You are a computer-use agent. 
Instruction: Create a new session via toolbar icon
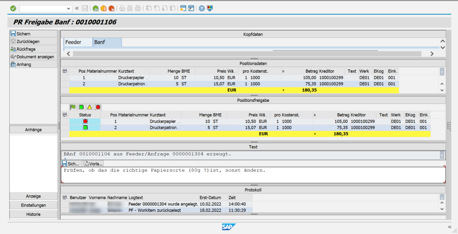coord(184,8)
